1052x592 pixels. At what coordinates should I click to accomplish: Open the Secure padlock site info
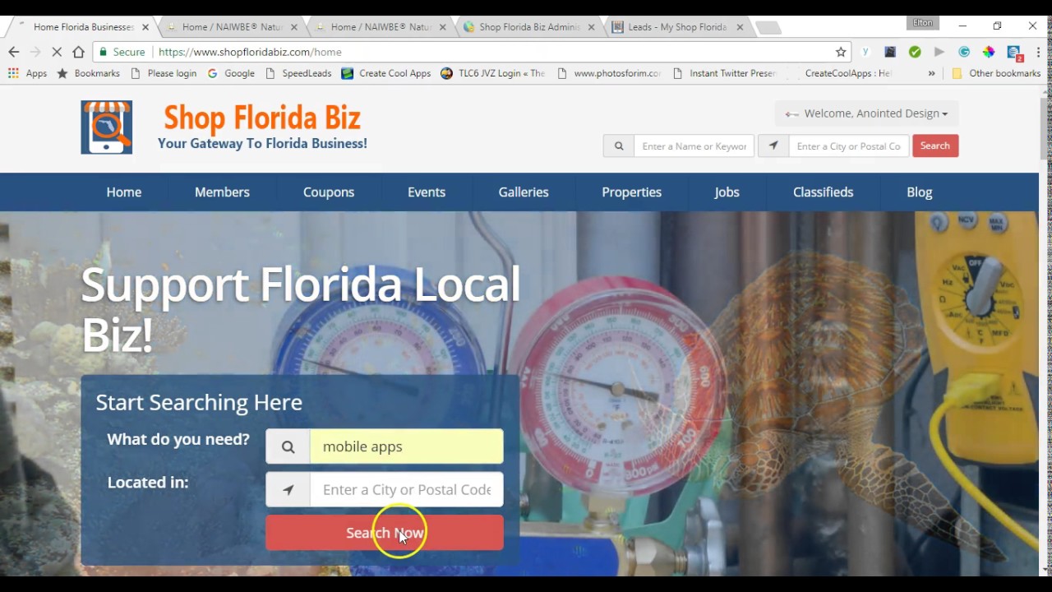122,52
